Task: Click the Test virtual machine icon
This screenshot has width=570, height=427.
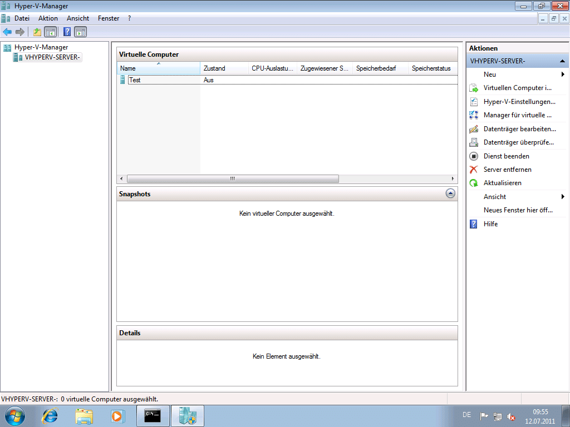Action: 122,80
